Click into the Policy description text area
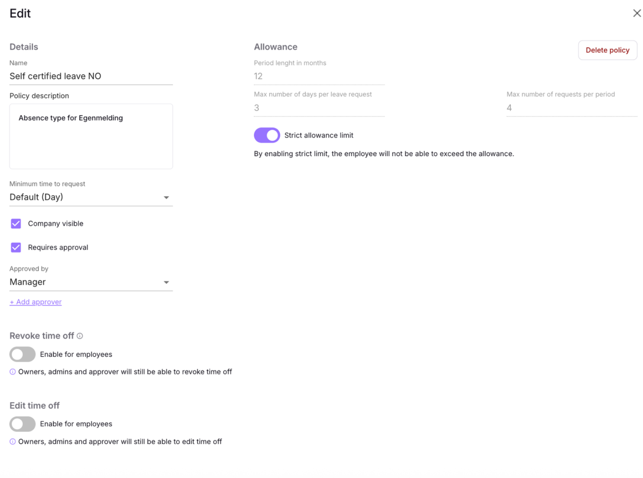643x478 pixels. [91, 136]
